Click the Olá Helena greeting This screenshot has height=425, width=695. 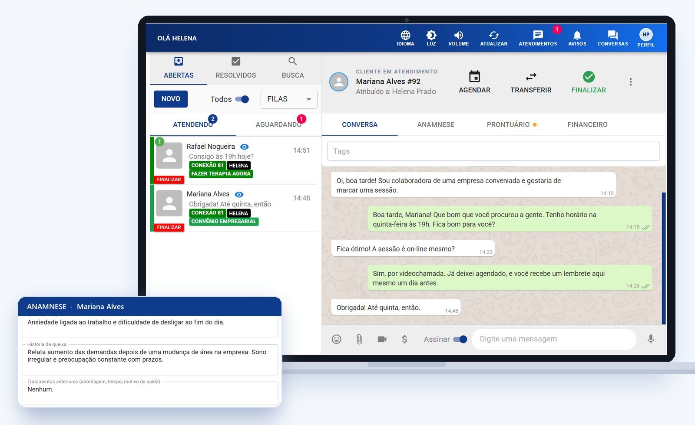177,38
